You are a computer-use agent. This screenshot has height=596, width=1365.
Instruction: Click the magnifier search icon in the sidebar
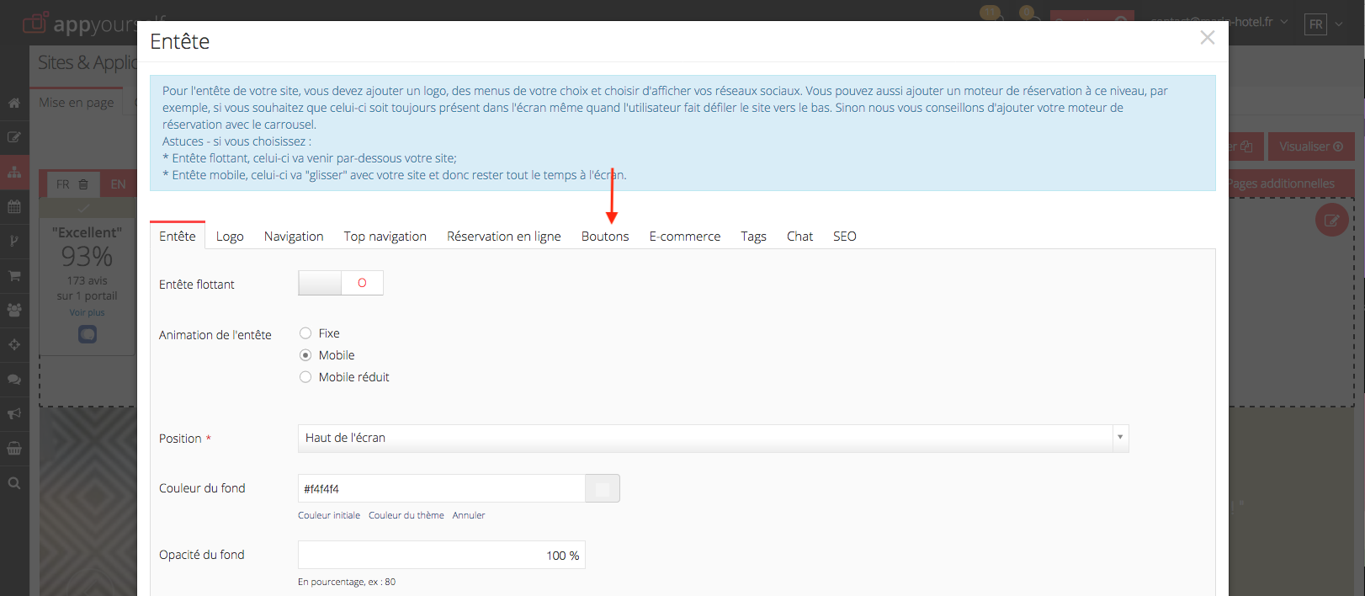(14, 483)
